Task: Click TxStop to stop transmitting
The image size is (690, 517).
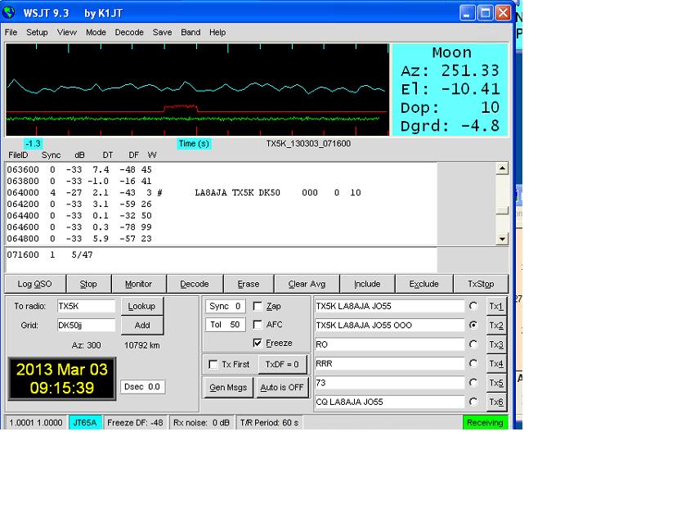Action: click(x=481, y=284)
